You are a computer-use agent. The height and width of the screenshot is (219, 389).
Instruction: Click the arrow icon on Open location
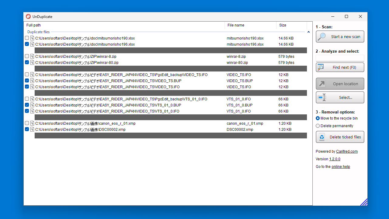[x=322, y=84]
